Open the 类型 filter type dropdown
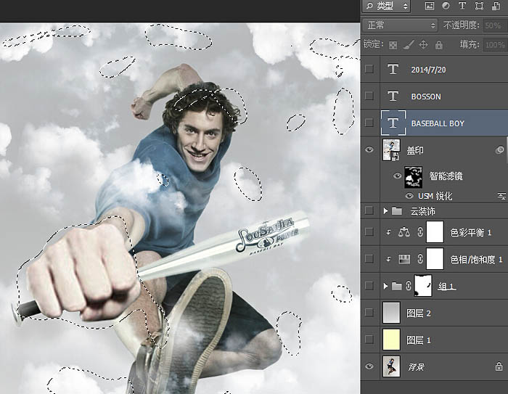The width and height of the screenshot is (508, 394). 387,6
